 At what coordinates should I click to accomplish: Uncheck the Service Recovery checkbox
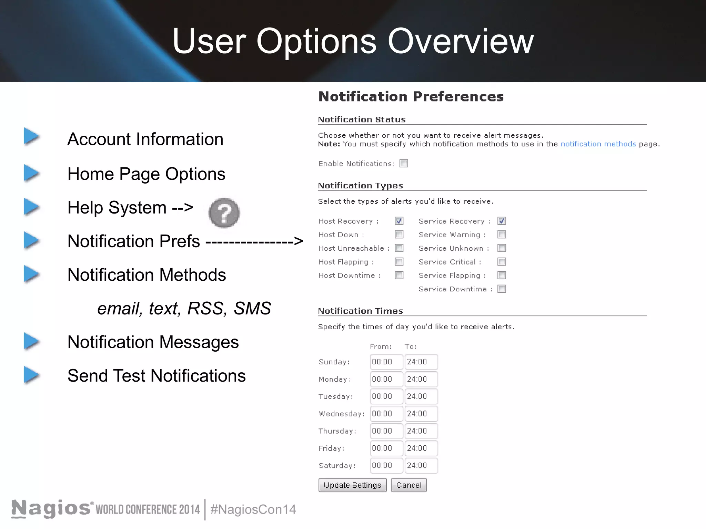tap(502, 221)
